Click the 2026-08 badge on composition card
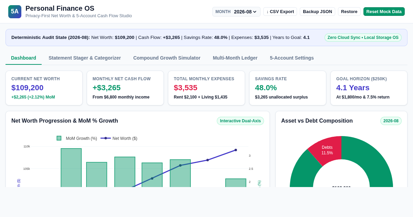Screen dimensions: 413x217 (391, 121)
